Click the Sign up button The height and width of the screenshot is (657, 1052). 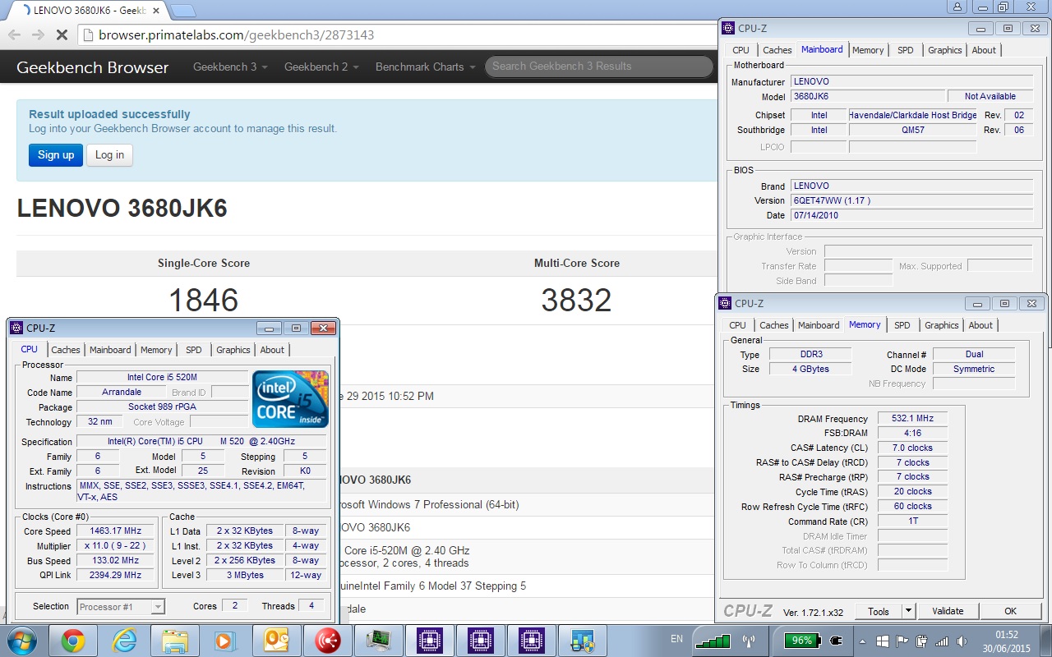coord(56,155)
